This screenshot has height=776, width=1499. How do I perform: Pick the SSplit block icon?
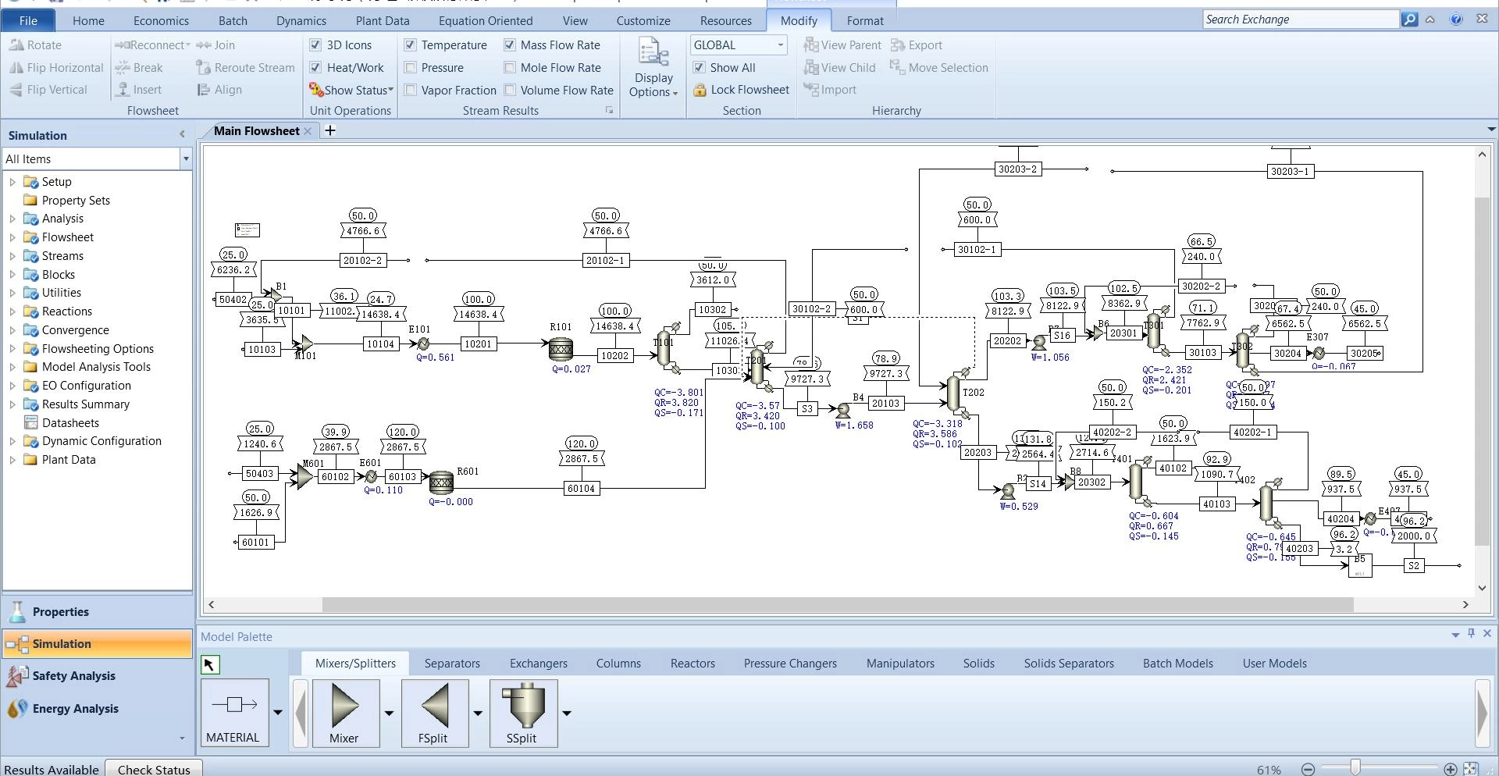point(522,706)
